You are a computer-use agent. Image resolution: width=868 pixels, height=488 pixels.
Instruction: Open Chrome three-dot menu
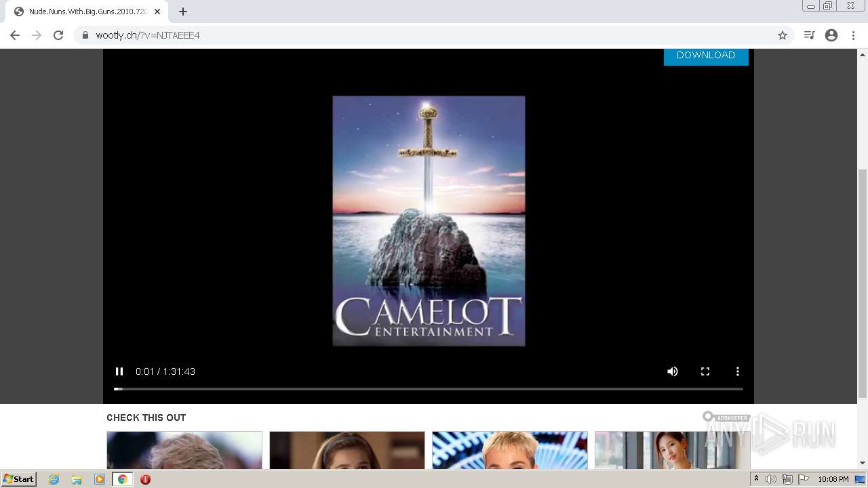coord(853,35)
